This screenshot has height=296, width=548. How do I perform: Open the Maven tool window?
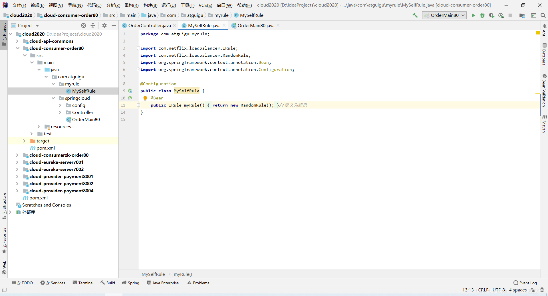[544, 124]
